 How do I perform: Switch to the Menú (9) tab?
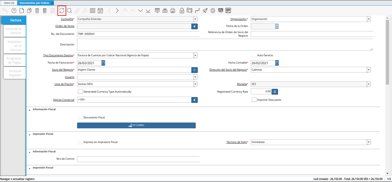tap(9, 3)
